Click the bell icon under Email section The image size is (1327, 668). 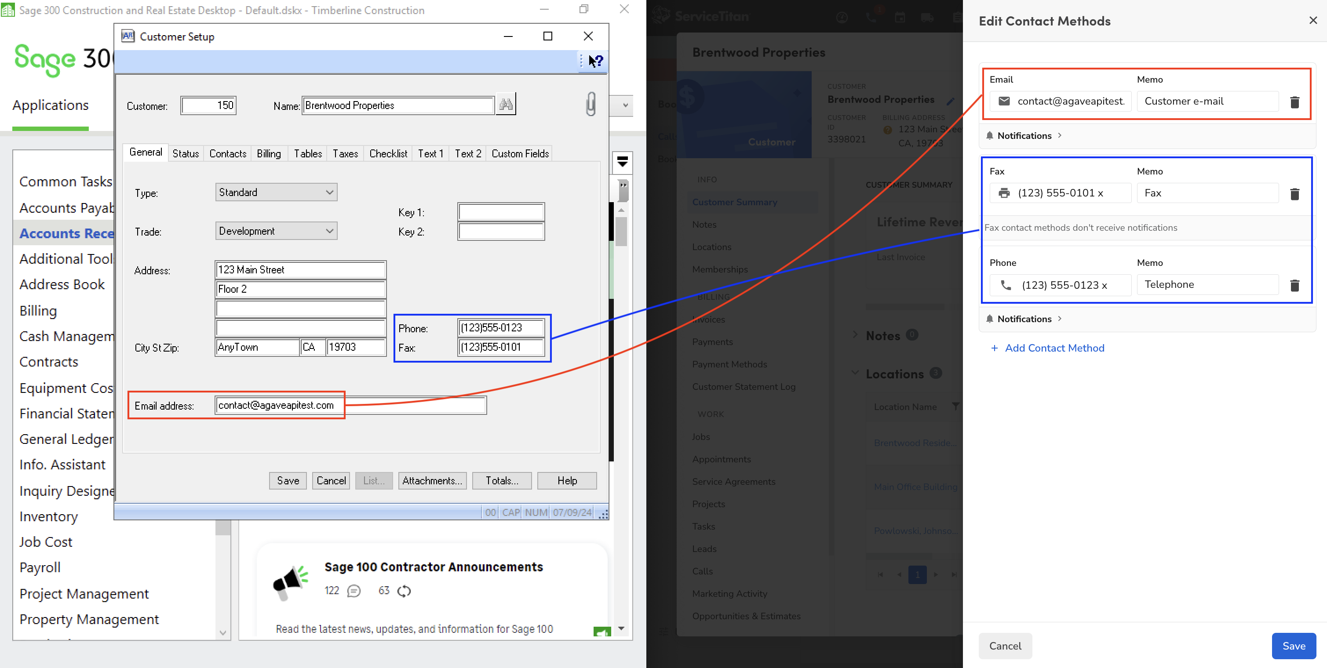990,135
